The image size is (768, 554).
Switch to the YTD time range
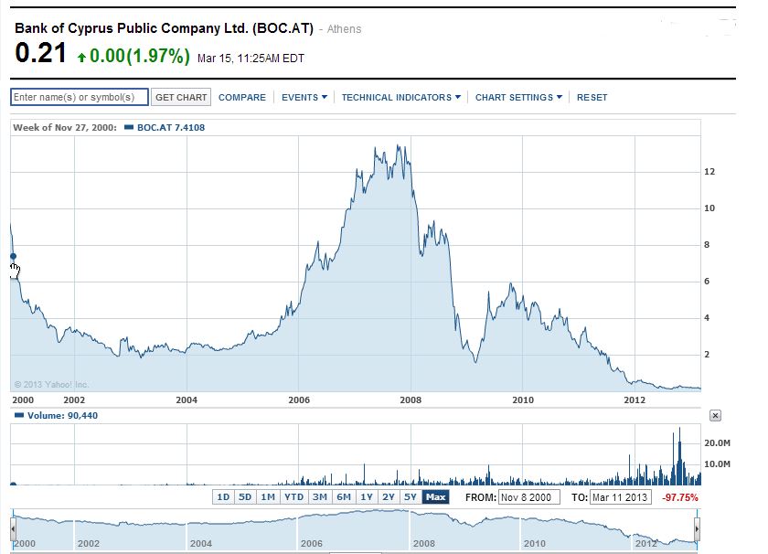click(x=293, y=497)
